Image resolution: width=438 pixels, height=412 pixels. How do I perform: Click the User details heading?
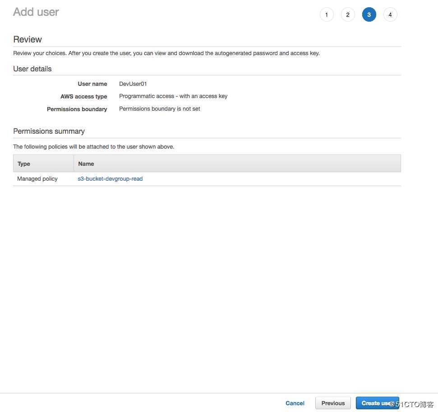32,69
